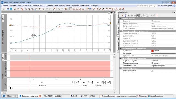Click the crosshair plus icon in Параметры toolbar
The image size is (176, 99).
pyautogui.click(x=132, y=15)
